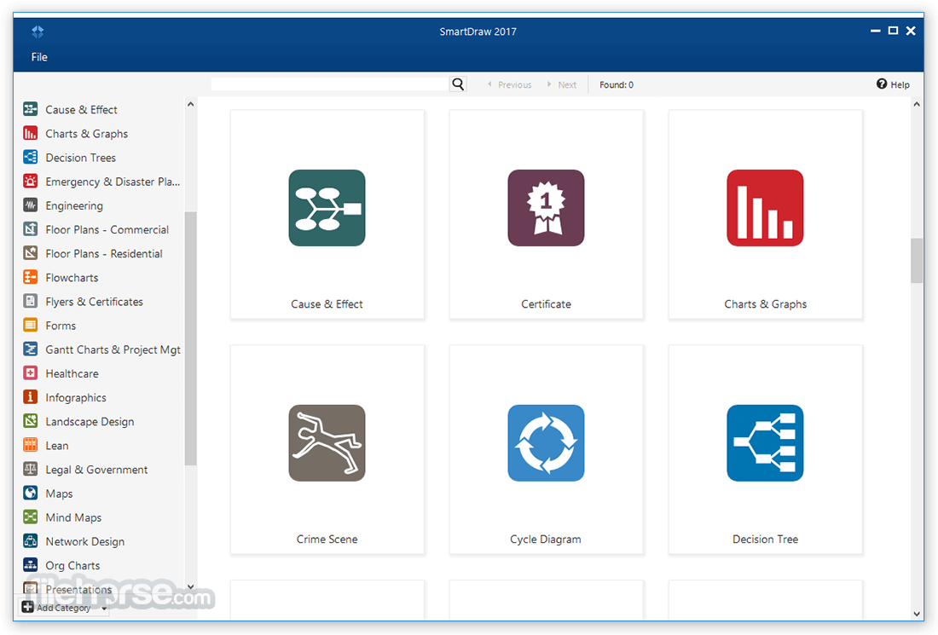Image resolution: width=938 pixels, height=635 pixels.
Task: Go to Next search result
Action: click(x=562, y=85)
